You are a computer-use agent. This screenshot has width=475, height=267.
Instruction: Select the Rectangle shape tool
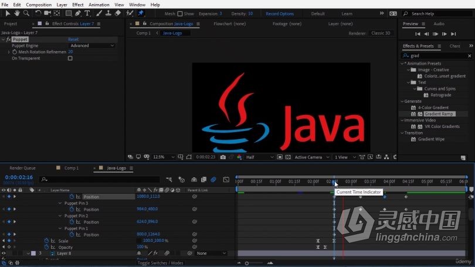click(x=69, y=13)
